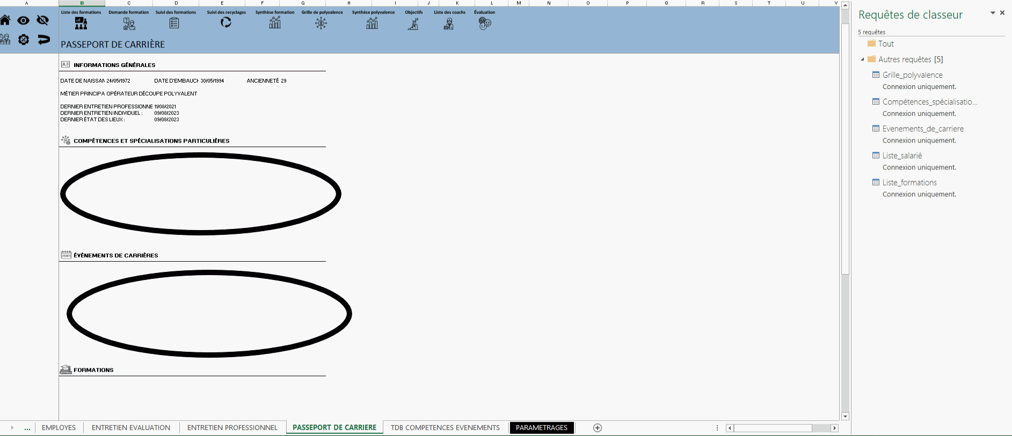Switch to TDB COMPETENCES EVENEMENTS sheet tab

pos(445,427)
